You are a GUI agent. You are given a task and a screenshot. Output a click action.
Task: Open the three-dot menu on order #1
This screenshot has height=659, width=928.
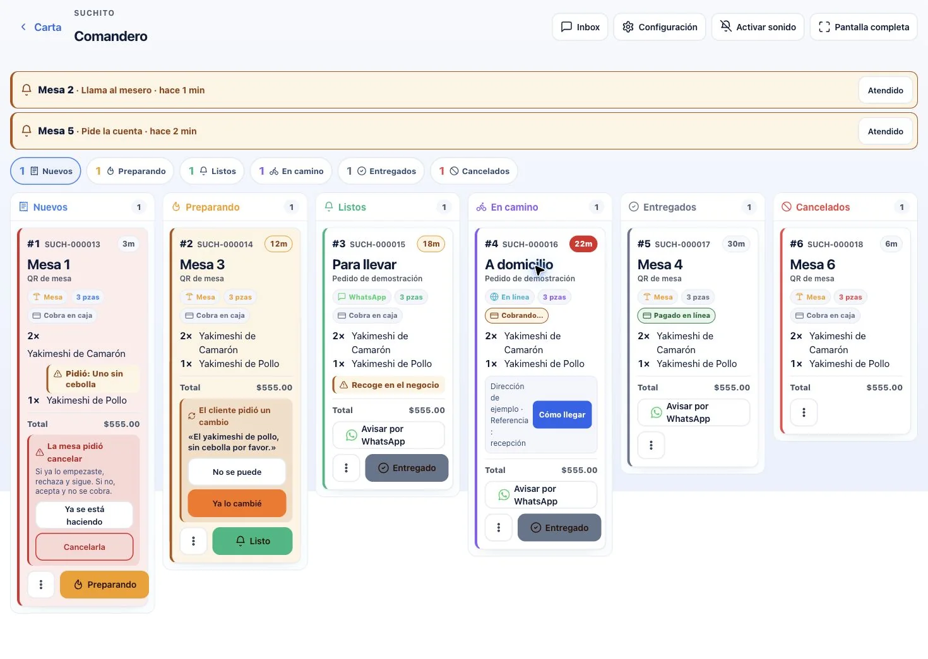pyautogui.click(x=41, y=585)
